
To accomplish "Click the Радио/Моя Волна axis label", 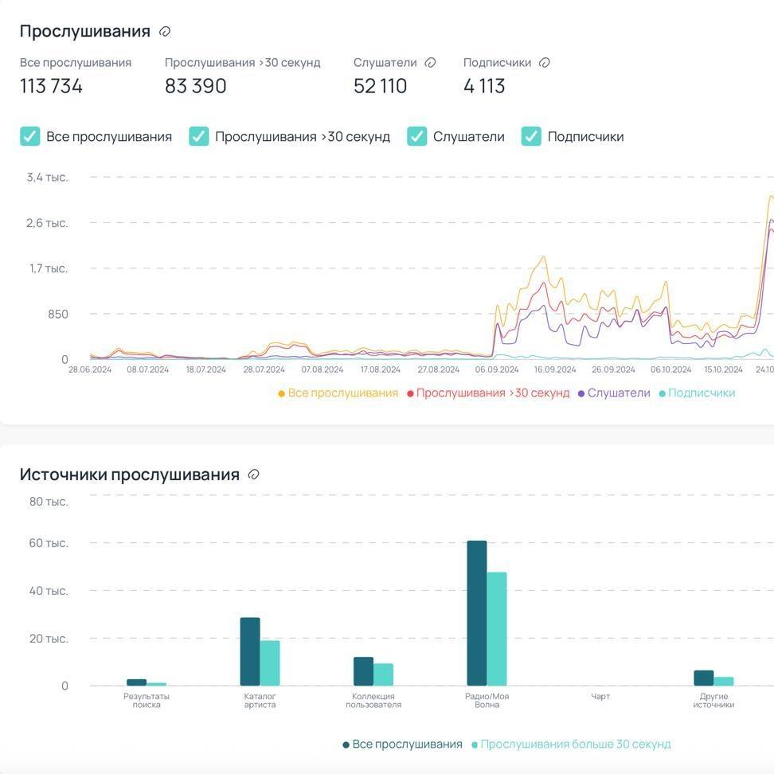I will pos(487,701).
